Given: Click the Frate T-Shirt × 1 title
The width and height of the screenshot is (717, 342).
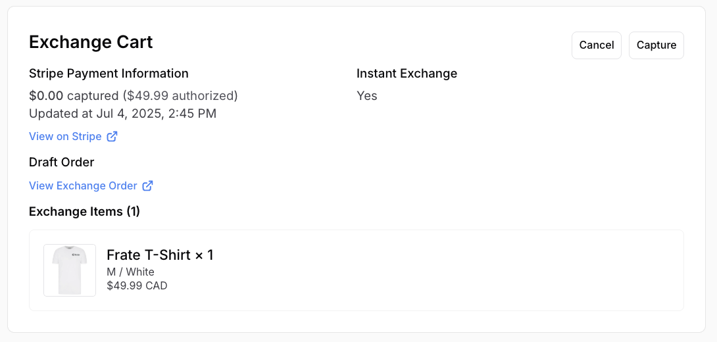Looking at the screenshot, I should click(x=160, y=255).
